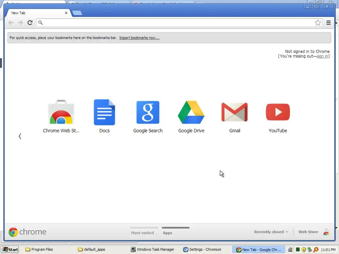The image size is (339, 254).
Task: Switch to Settings - Chromium taskbar window
Action: coord(202,249)
